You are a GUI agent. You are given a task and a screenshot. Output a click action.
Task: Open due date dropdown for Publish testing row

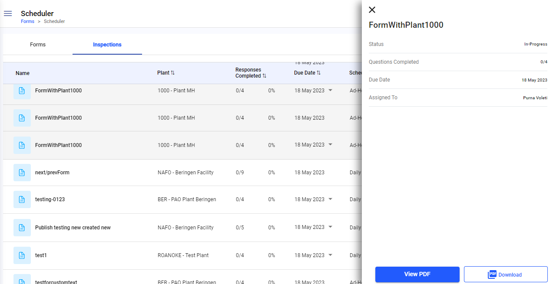pos(330,227)
